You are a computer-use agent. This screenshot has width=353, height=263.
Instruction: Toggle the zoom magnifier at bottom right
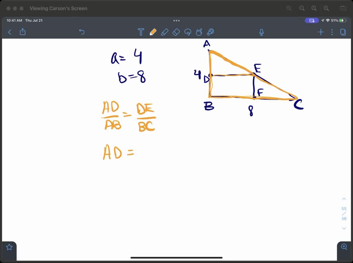tap(344, 247)
